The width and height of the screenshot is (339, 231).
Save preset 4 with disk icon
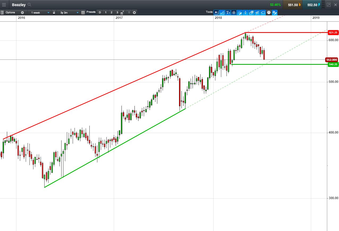(122, 13)
